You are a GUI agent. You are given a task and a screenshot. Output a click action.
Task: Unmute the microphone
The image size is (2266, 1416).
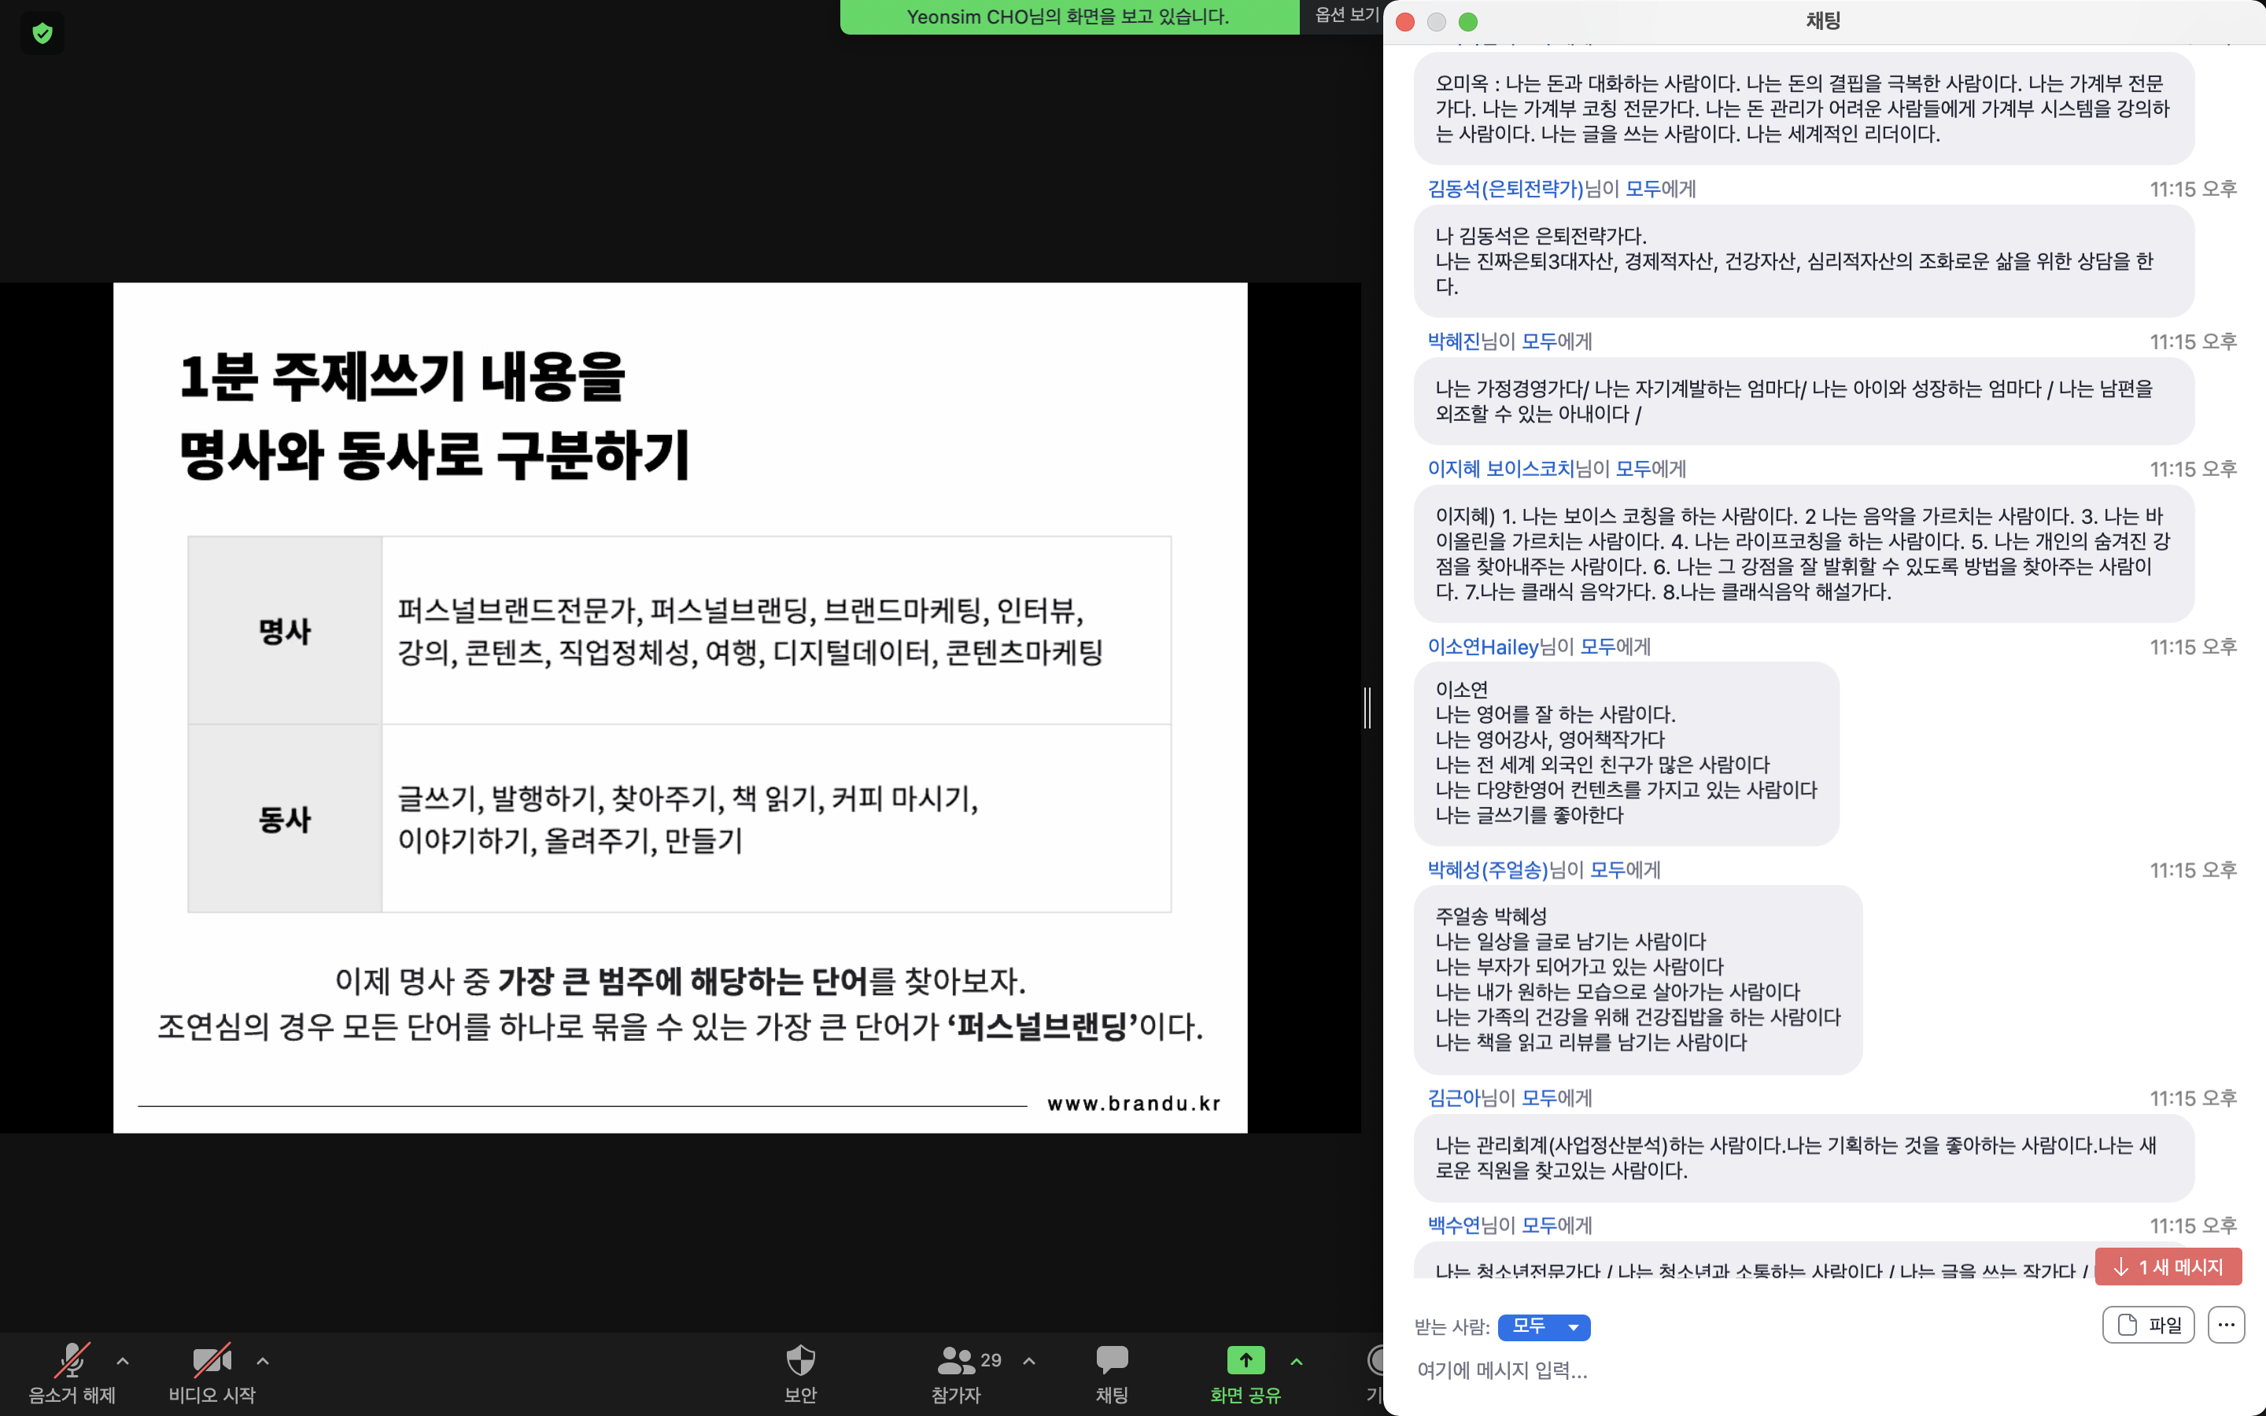[x=72, y=1361]
